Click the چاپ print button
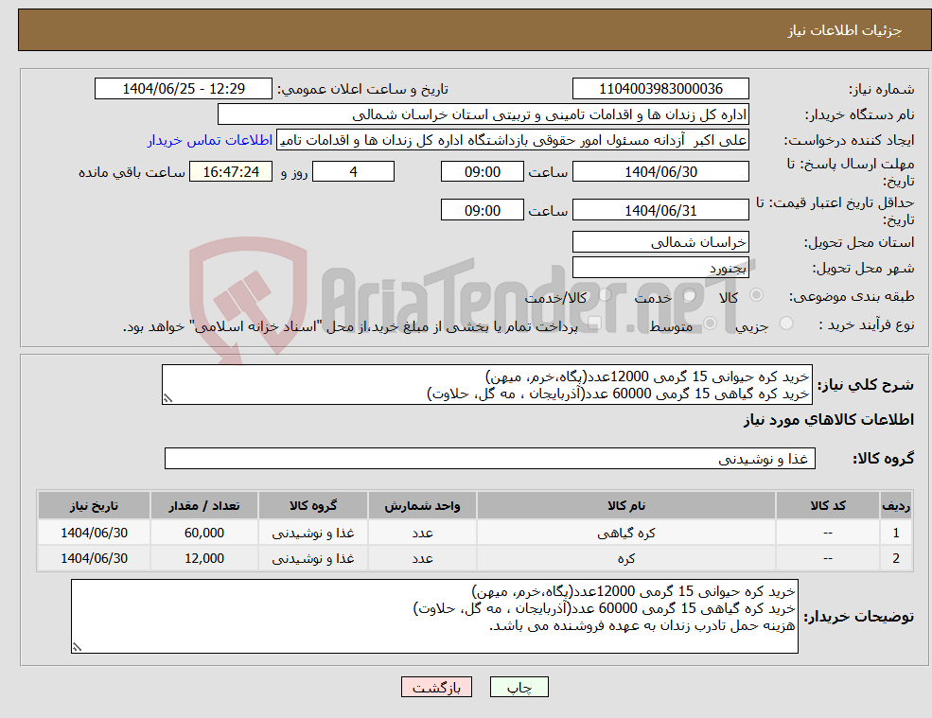The image size is (932, 718). (x=519, y=687)
